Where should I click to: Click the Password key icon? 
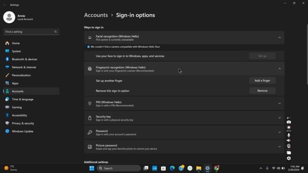[x=90, y=133]
